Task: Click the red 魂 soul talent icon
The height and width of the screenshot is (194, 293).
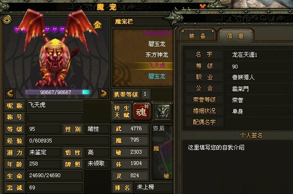Action: click(142, 111)
